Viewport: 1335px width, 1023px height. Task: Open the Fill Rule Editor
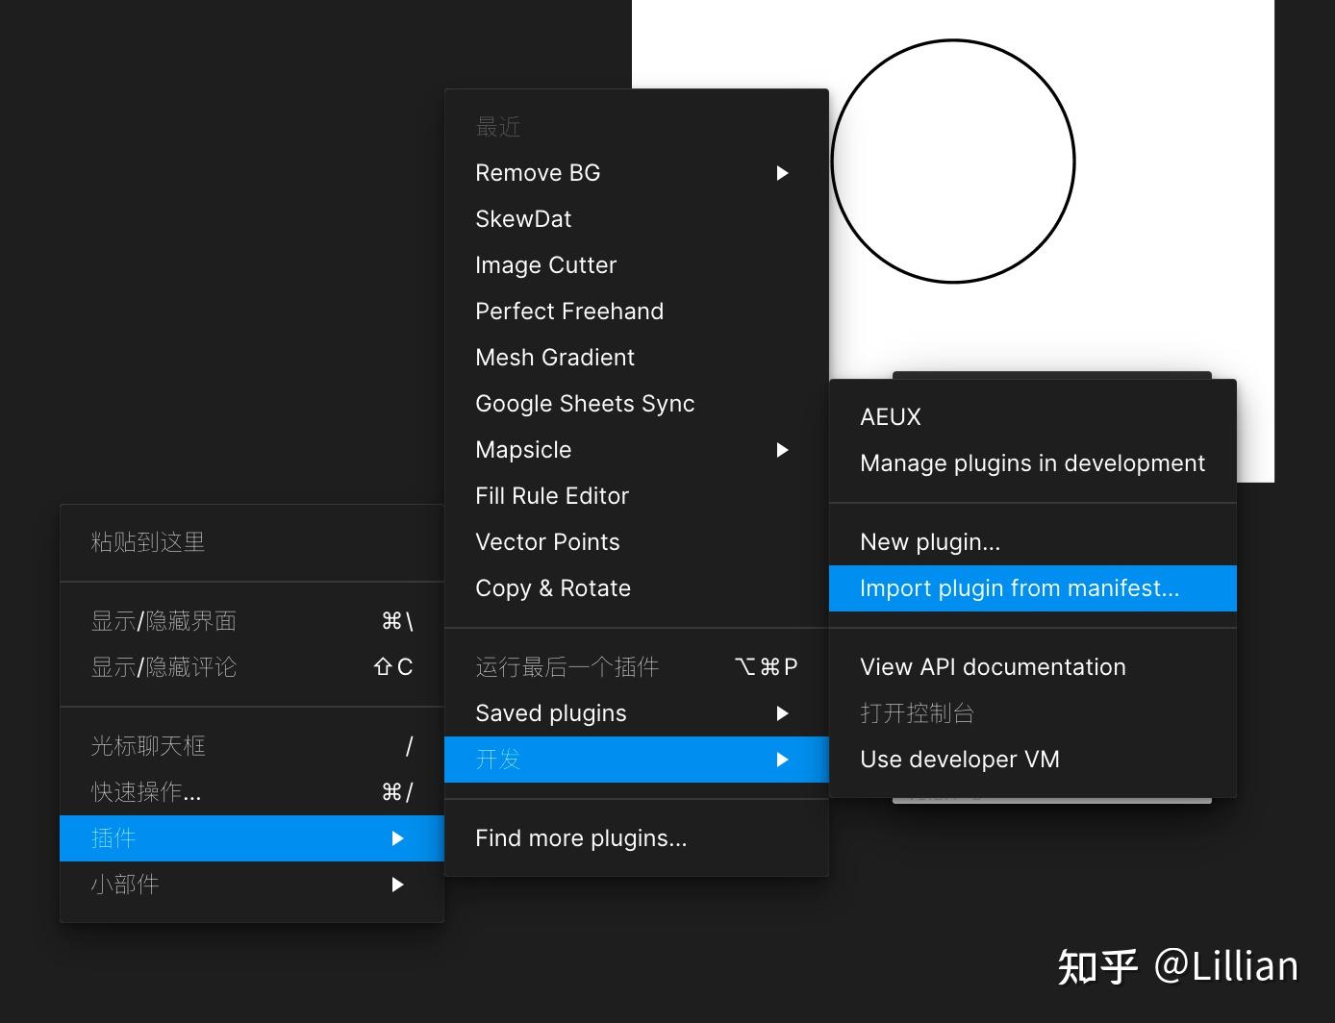(552, 495)
